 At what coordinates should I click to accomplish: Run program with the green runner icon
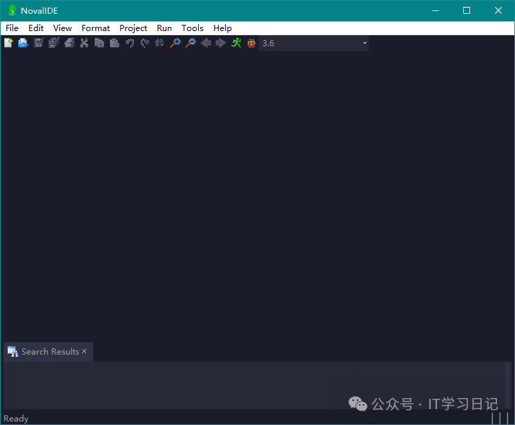tap(236, 43)
